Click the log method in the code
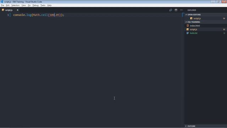This screenshot has width=227, height=128. coord(29,15)
